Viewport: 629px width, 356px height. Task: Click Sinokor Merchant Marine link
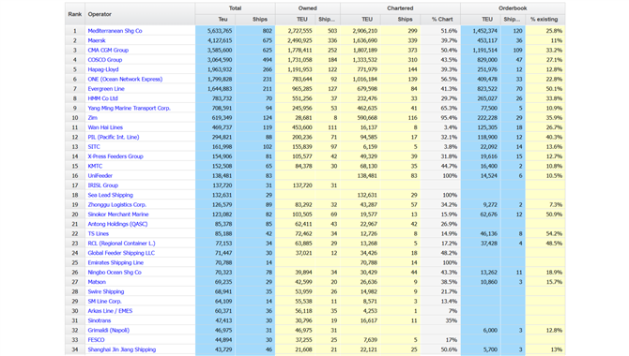point(118,215)
